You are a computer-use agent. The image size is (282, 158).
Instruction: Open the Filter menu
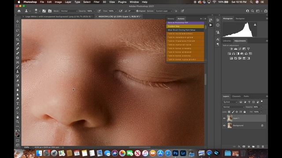(96, 2)
